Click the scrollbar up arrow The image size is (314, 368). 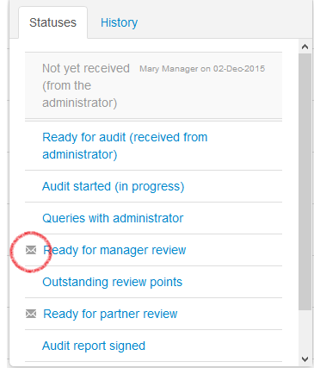305,47
